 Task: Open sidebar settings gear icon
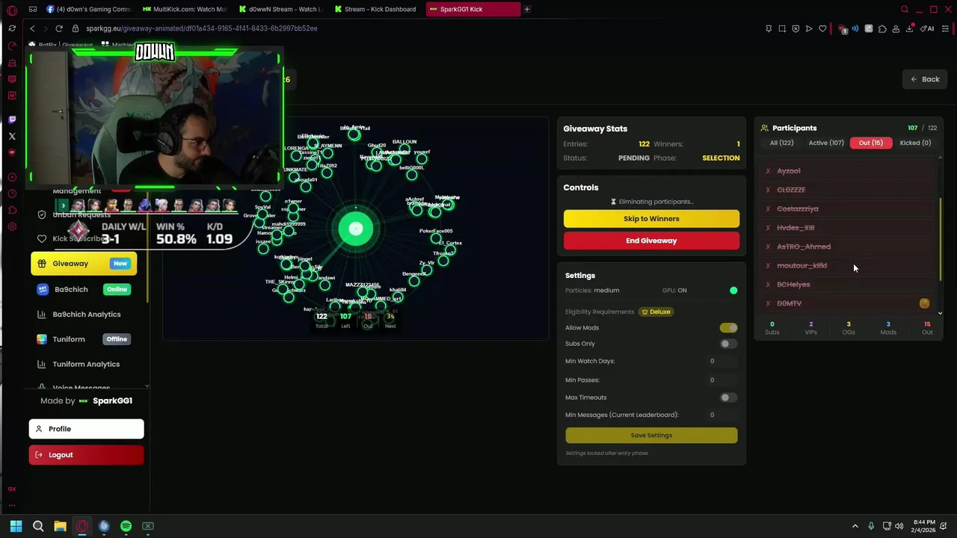click(11, 226)
